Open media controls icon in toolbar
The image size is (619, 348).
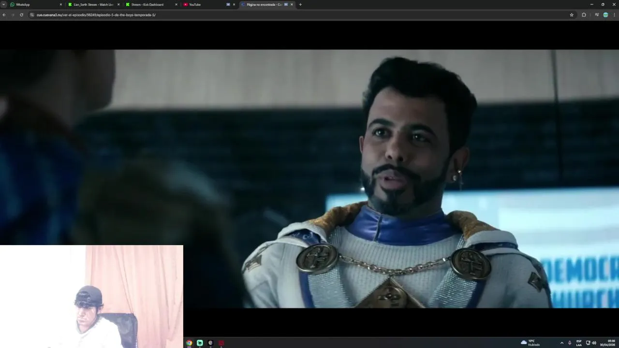[597, 15]
